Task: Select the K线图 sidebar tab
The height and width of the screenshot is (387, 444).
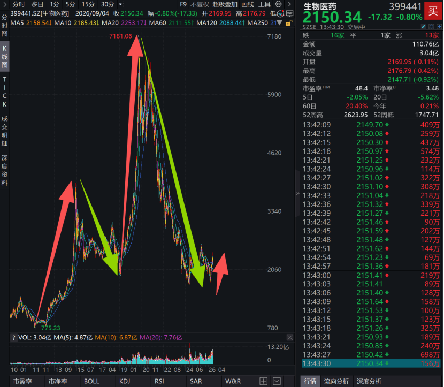Action: point(4,56)
